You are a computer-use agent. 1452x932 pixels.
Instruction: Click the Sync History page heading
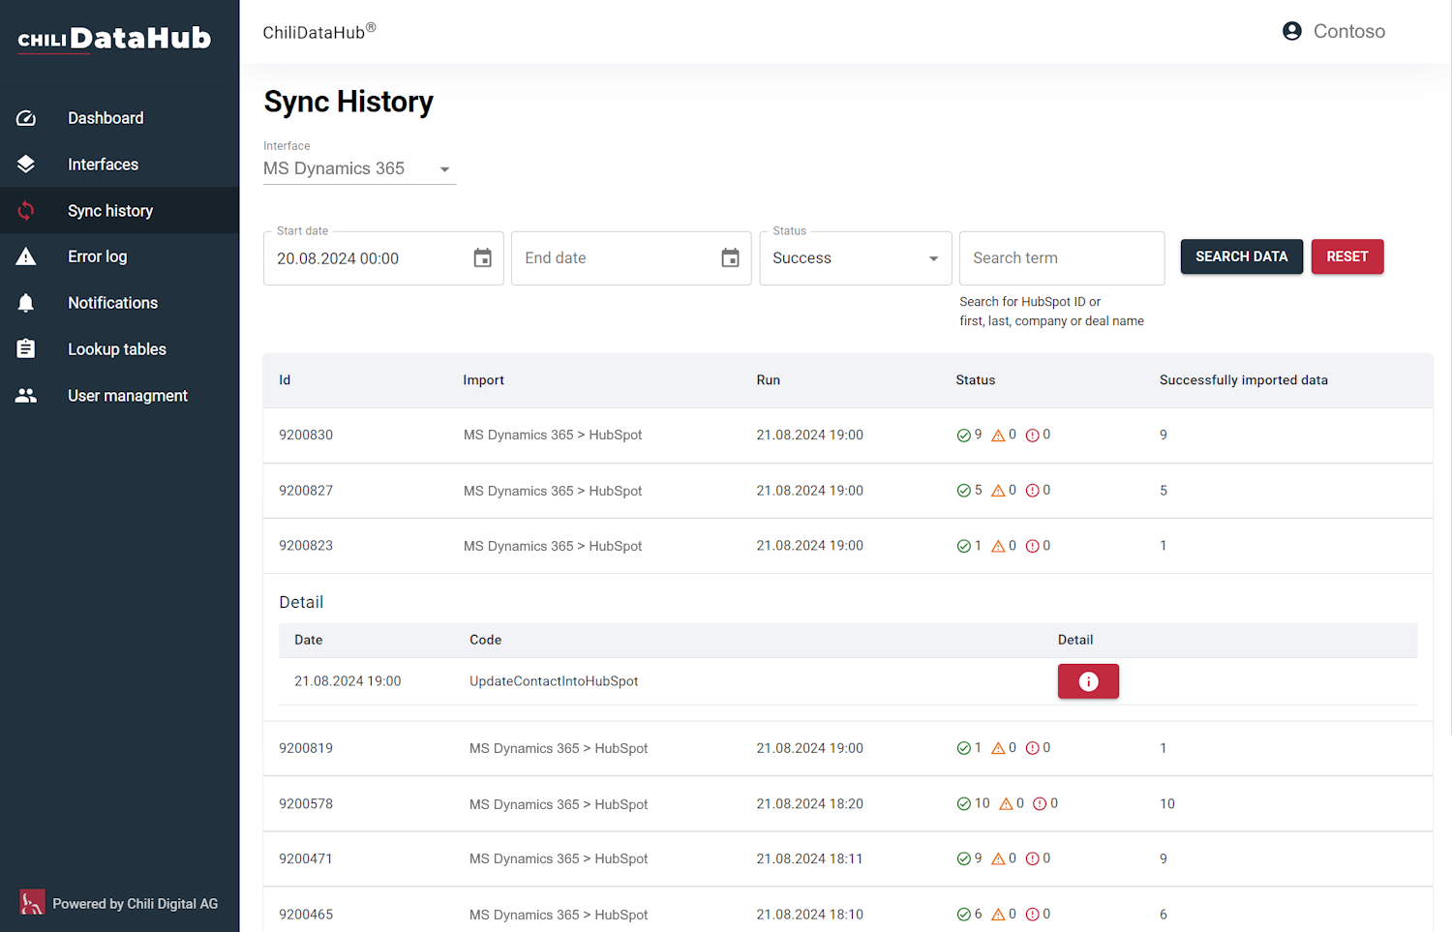(348, 102)
